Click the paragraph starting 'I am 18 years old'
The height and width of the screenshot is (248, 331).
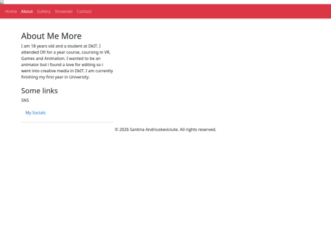click(x=67, y=61)
